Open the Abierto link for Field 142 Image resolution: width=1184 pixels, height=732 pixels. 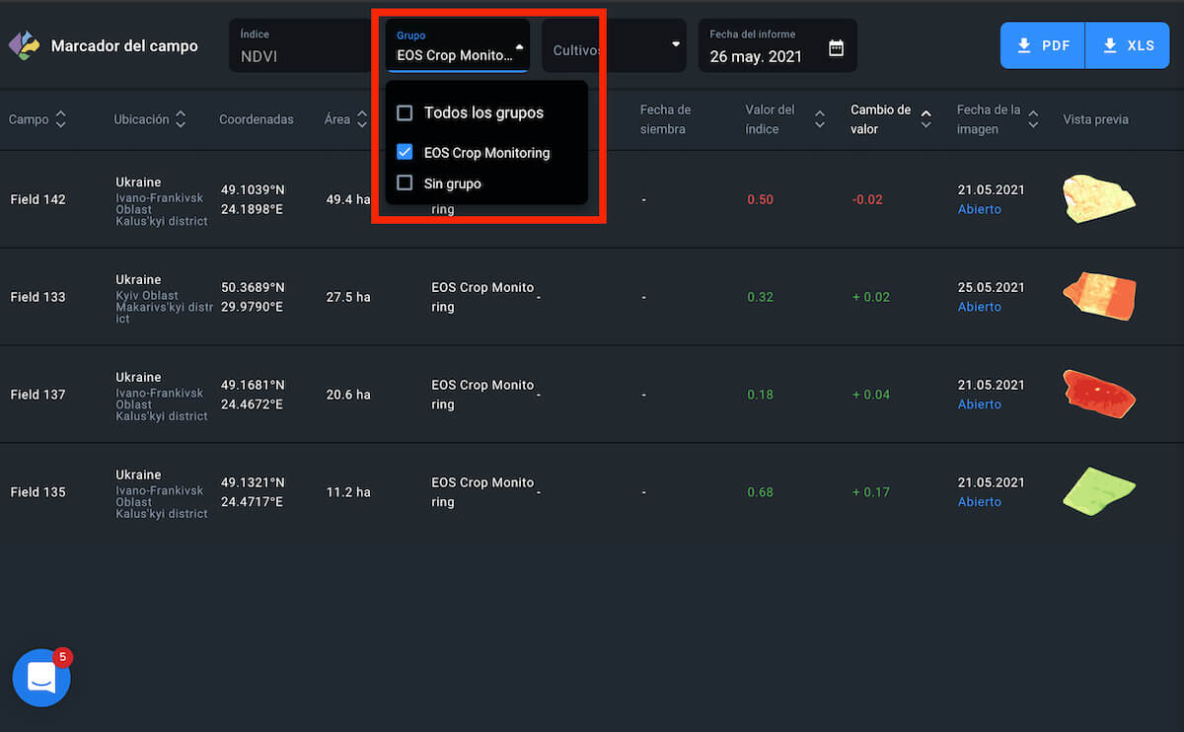tap(979, 209)
